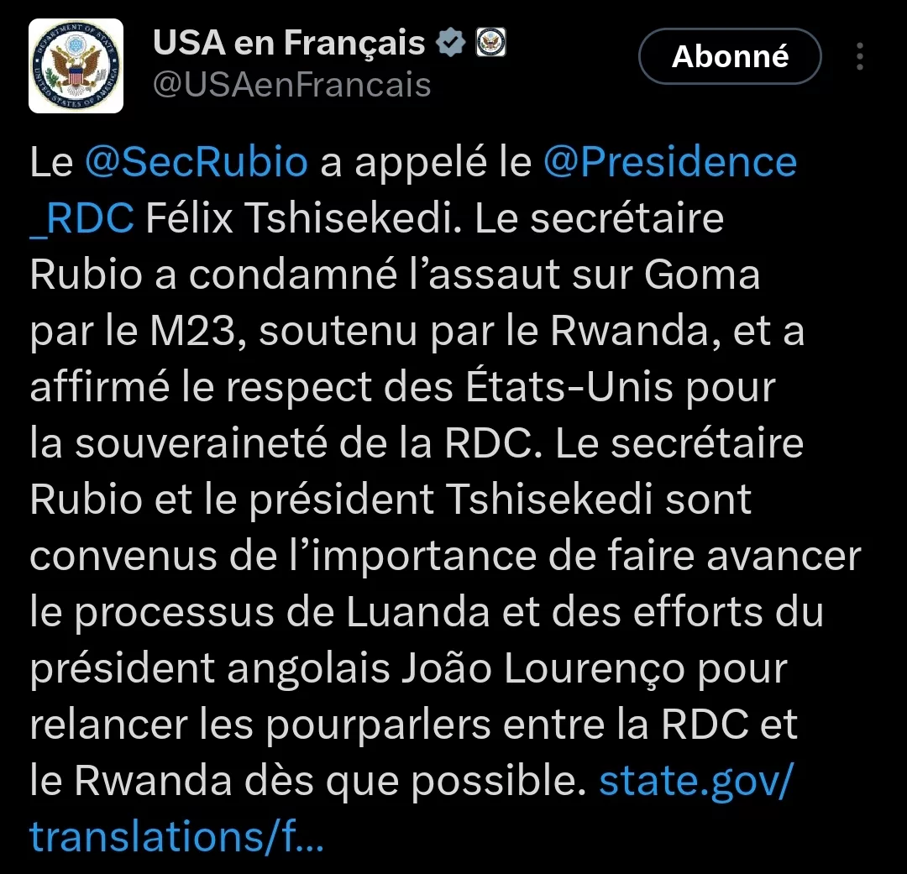The image size is (907, 874).
Task: Click the word "Goma" in the tweet
Action: 702,275
